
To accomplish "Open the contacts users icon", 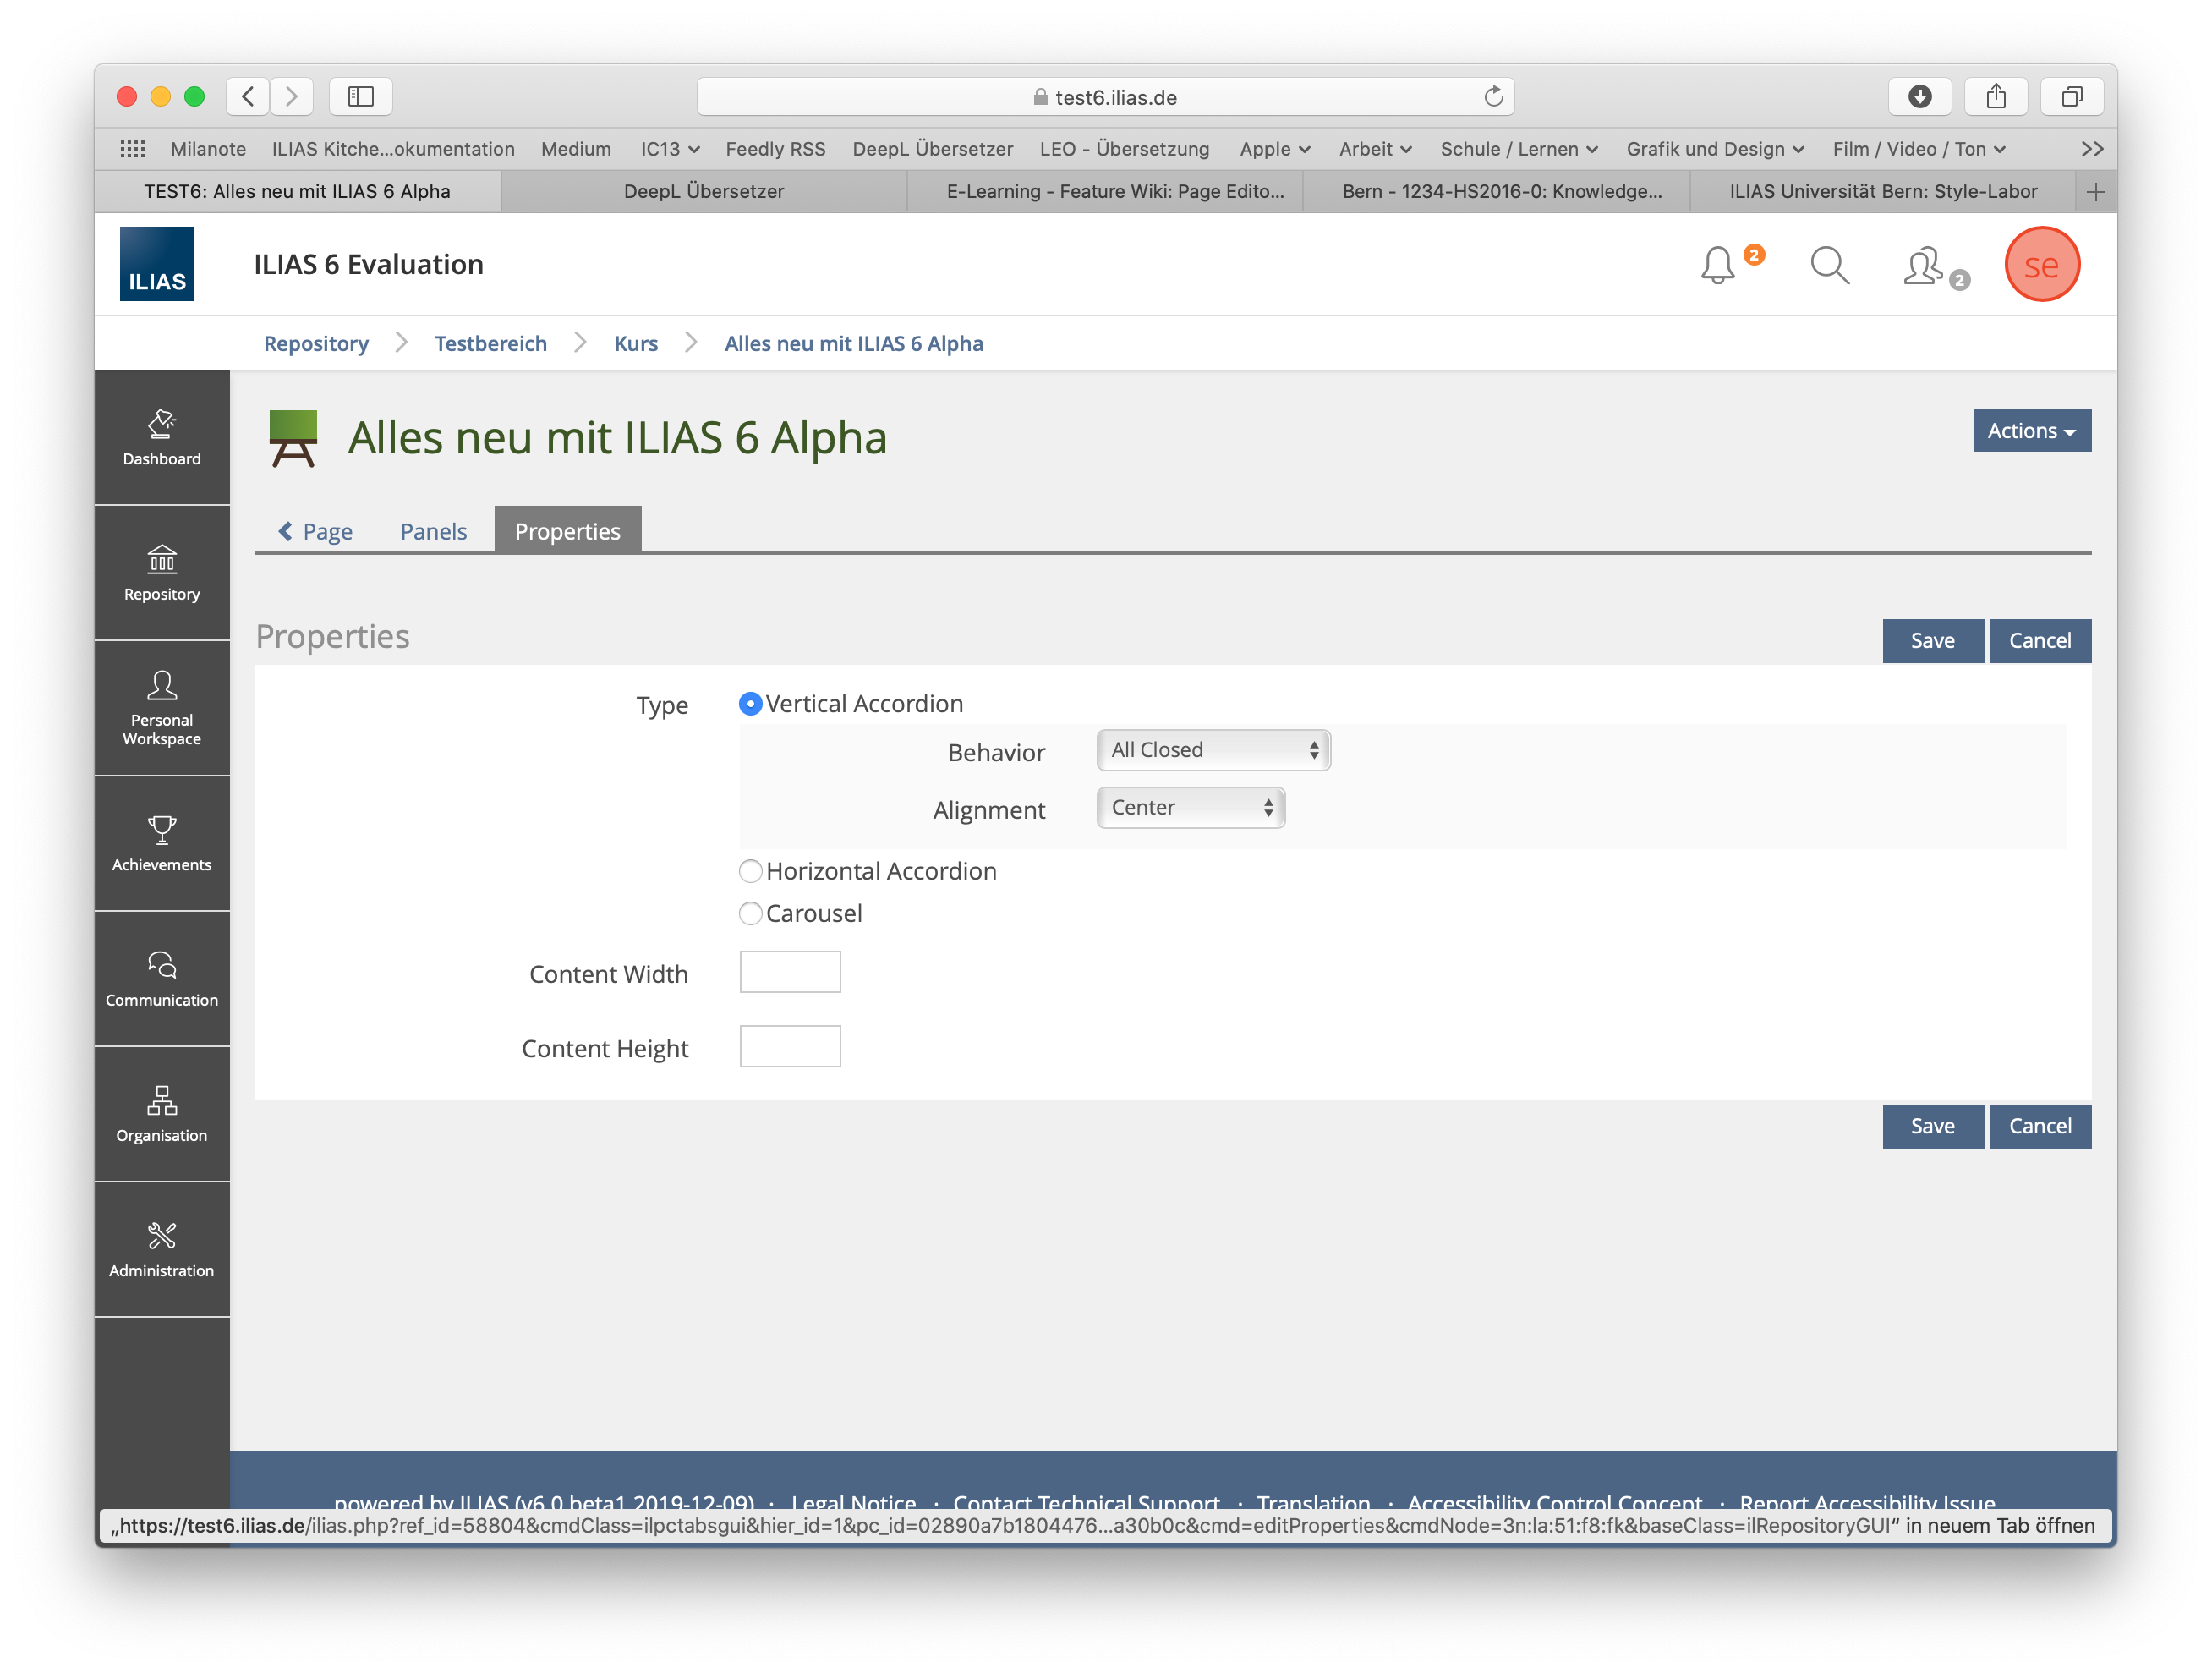I will pyautogui.click(x=1923, y=266).
